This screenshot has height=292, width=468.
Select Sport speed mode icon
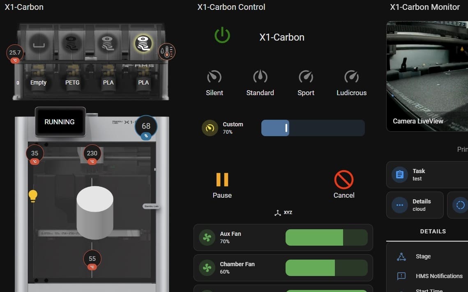click(x=306, y=77)
